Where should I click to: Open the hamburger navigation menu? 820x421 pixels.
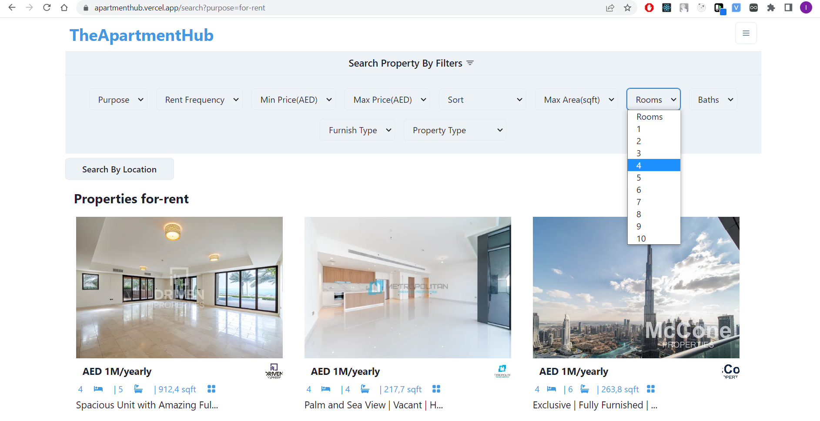pos(746,33)
